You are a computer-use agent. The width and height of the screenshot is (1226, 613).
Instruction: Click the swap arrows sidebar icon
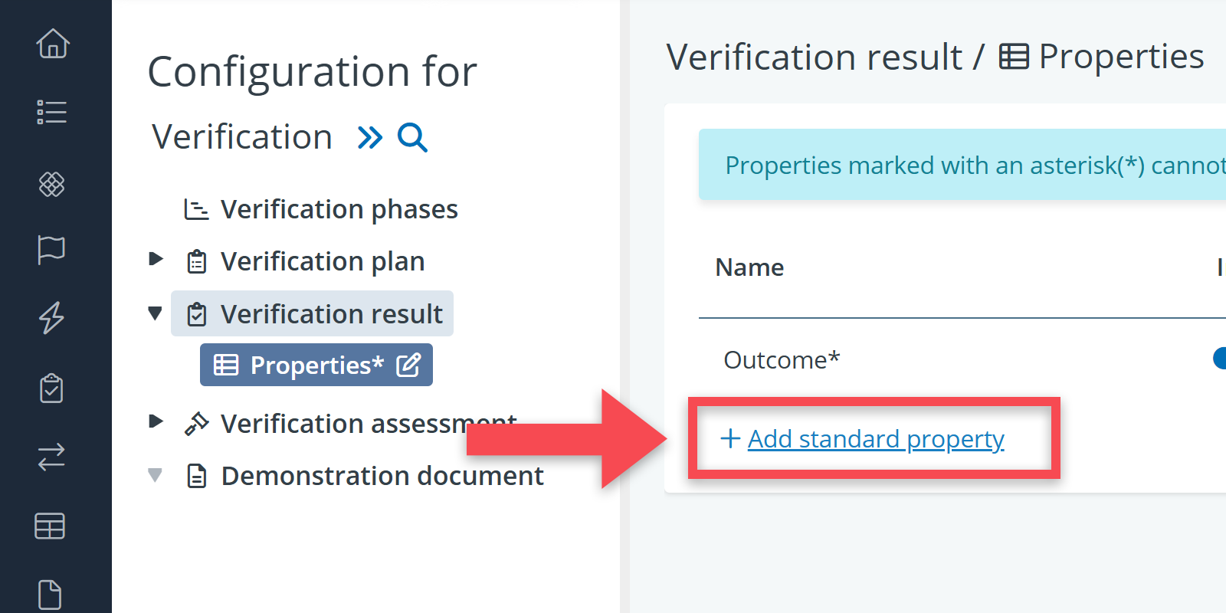52,457
